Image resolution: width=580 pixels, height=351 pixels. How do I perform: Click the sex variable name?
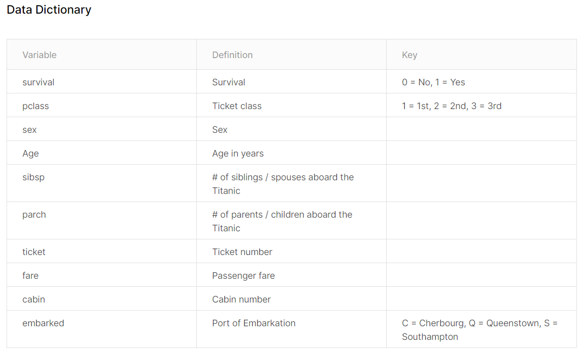click(x=29, y=130)
